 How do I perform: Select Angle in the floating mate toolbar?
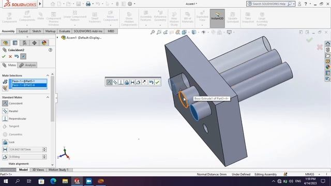coord(138,82)
